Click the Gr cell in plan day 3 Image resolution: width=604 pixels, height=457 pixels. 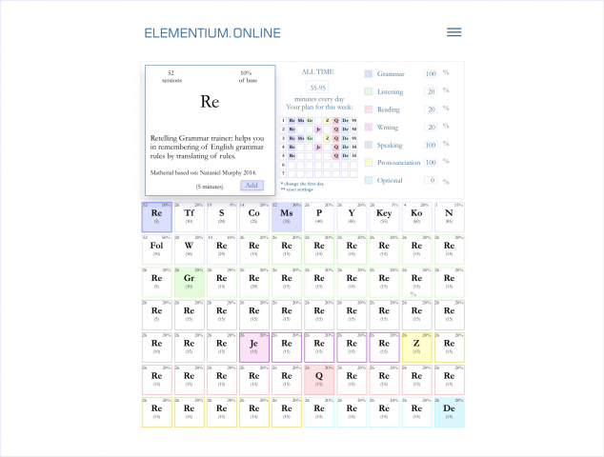point(310,138)
